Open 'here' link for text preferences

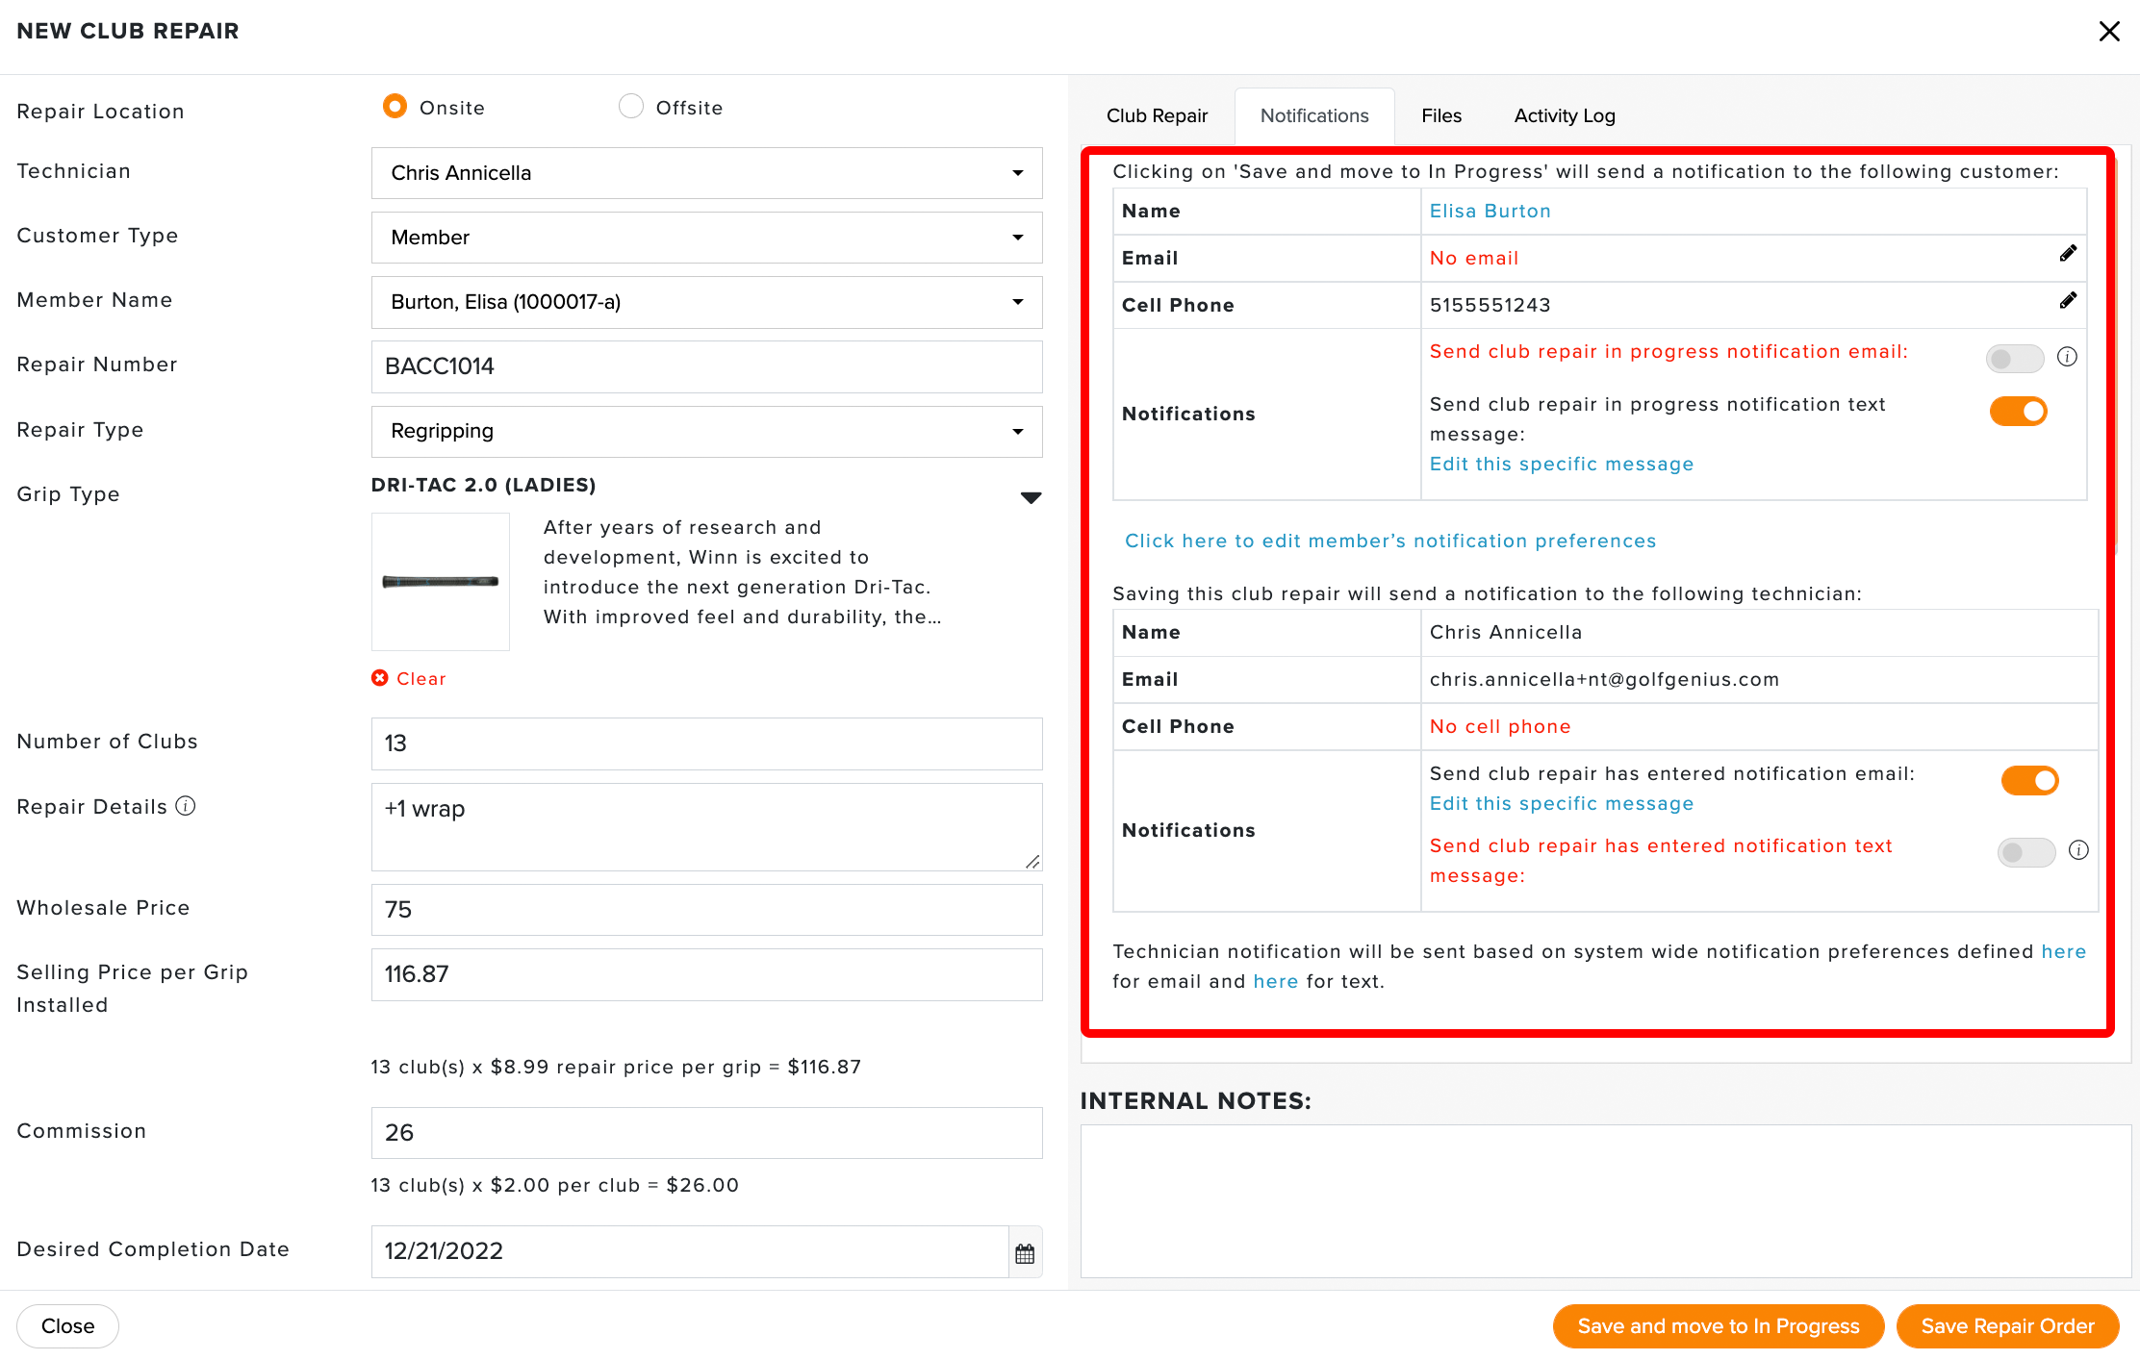pos(1275,981)
